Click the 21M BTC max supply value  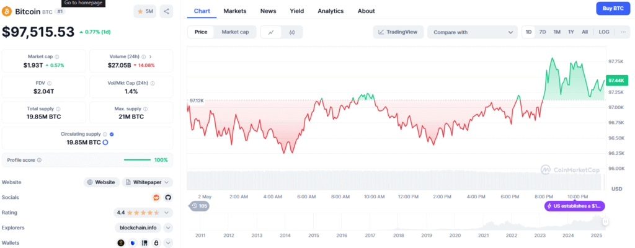pos(131,117)
